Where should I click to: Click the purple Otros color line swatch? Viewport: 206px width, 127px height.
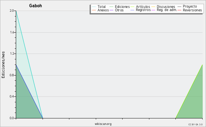pos(111,10)
